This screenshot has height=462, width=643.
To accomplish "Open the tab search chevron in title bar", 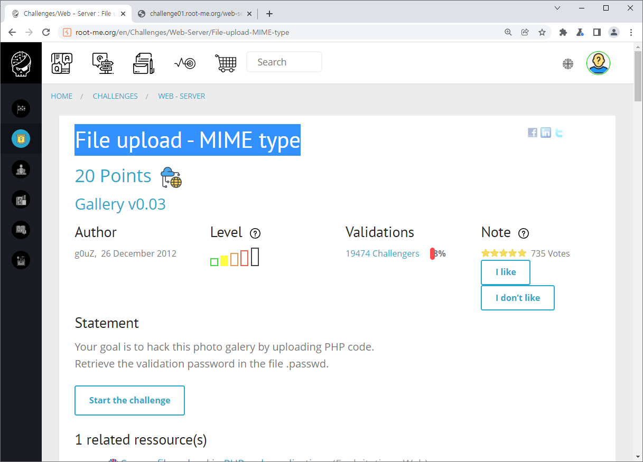I will point(557,8).
